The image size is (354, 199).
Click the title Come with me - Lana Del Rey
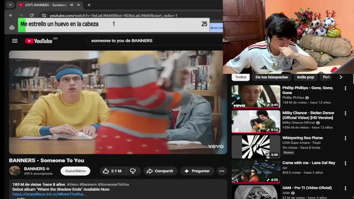pos(309,163)
